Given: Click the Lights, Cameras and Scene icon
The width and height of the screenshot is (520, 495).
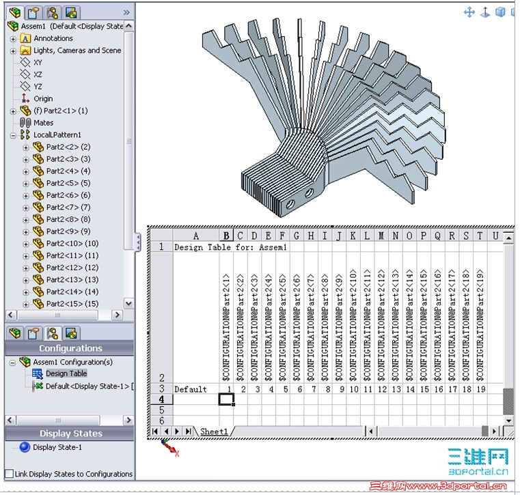Looking at the screenshot, I should (25, 51).
